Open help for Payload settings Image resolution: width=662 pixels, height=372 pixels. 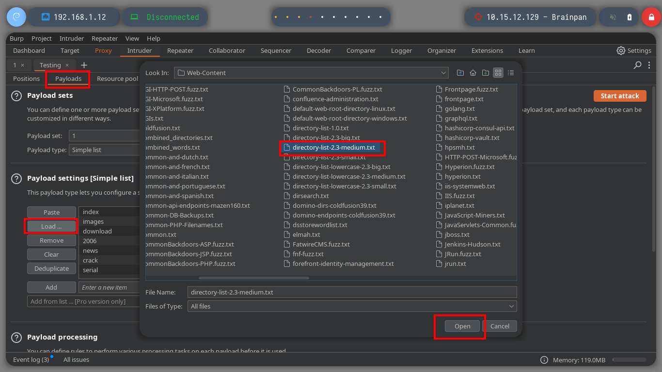pyautogui.click(x=16, y=179)
